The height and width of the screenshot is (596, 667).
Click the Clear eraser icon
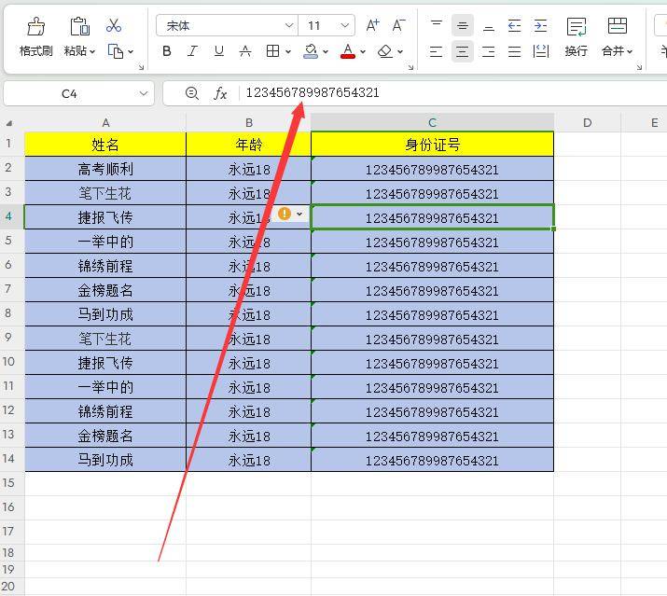385,51
